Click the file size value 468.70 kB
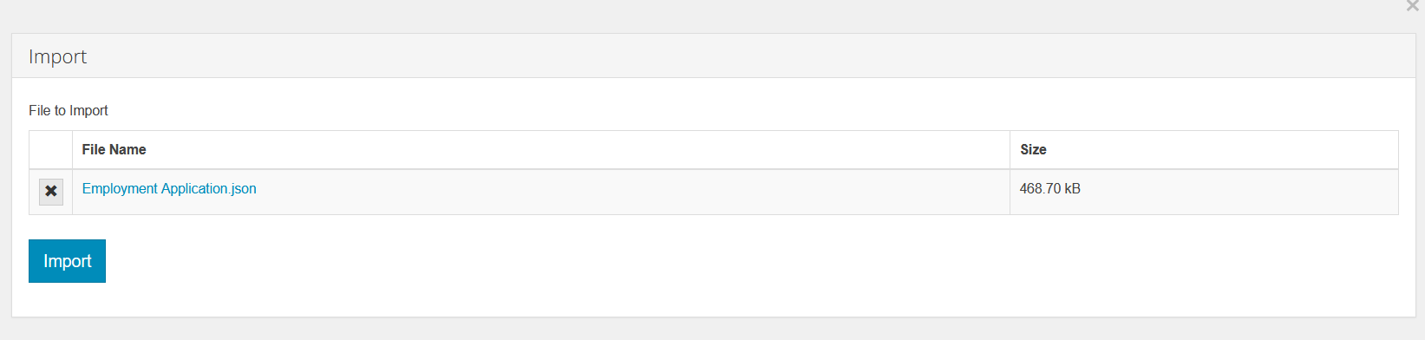1425x340 pixels. point(1049,188)
